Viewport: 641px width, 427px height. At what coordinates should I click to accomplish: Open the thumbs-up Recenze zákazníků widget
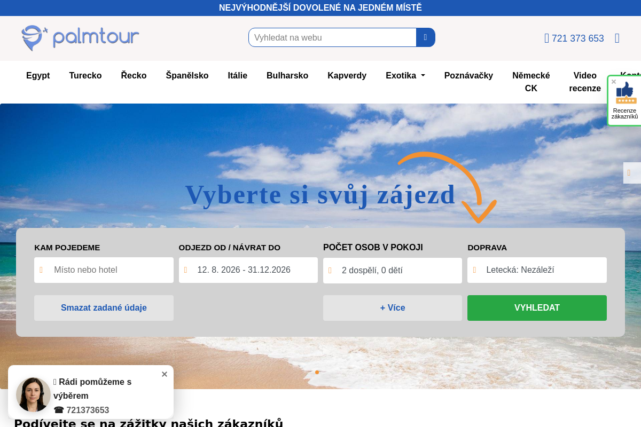[x=624, y=101]
